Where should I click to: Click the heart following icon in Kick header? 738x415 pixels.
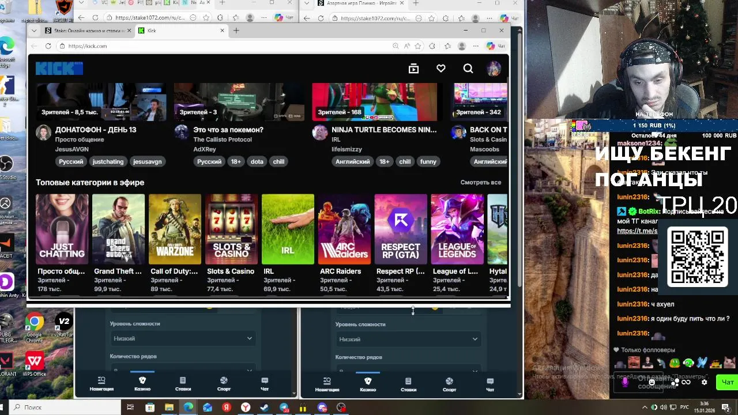tap(440, 69)
